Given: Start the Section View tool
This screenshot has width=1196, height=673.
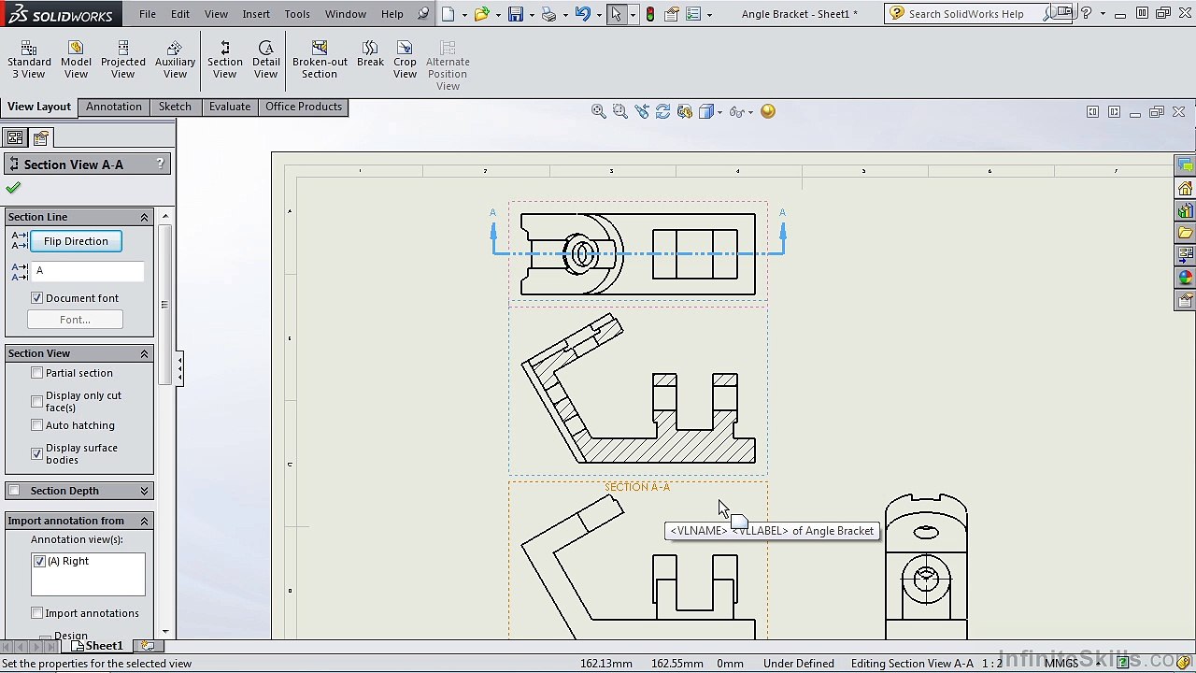Looking at the screenshot, I should [x=224, y=61].
